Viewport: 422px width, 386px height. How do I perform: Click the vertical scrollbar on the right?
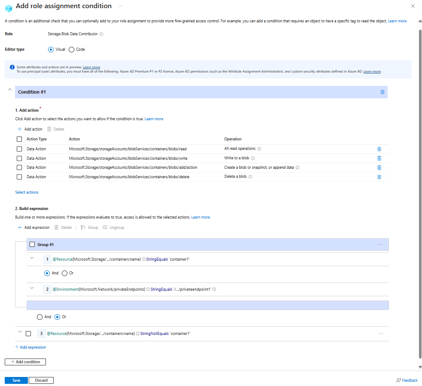tap(419, 193)
